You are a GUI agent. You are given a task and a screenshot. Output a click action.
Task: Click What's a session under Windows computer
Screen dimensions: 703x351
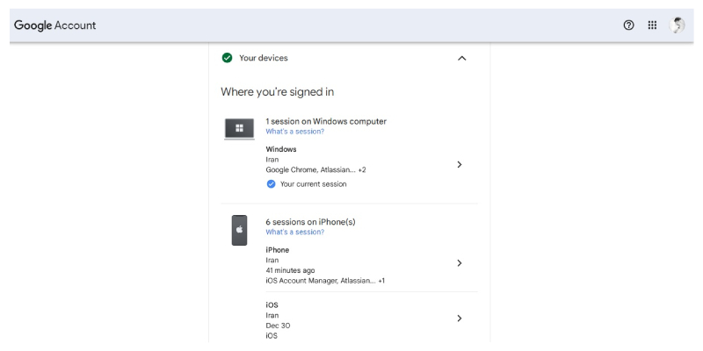[294, 132]
